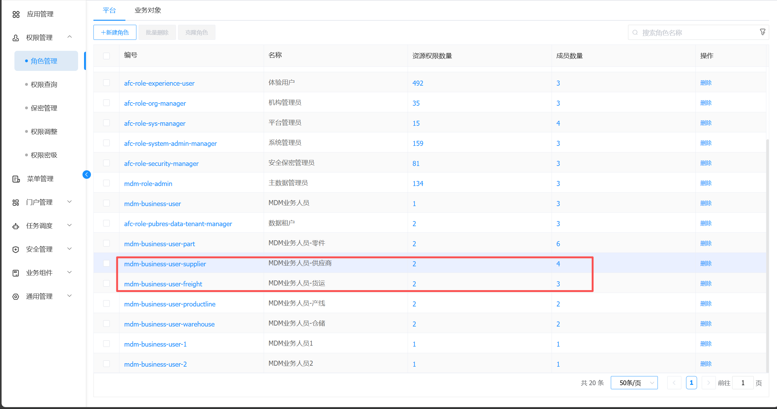Click the 通用管理 gear icon
The height and width of the screenshot is (409, 777).
(x=16, y=297)
